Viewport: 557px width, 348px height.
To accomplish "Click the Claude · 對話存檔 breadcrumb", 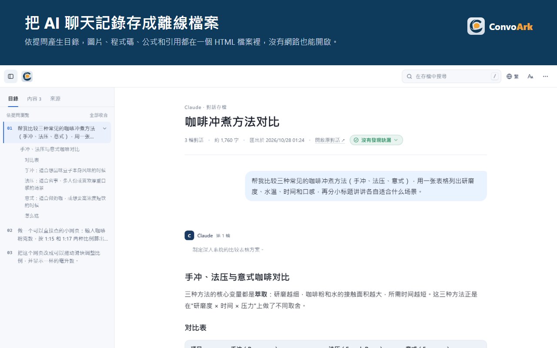I will pos(205,107).
